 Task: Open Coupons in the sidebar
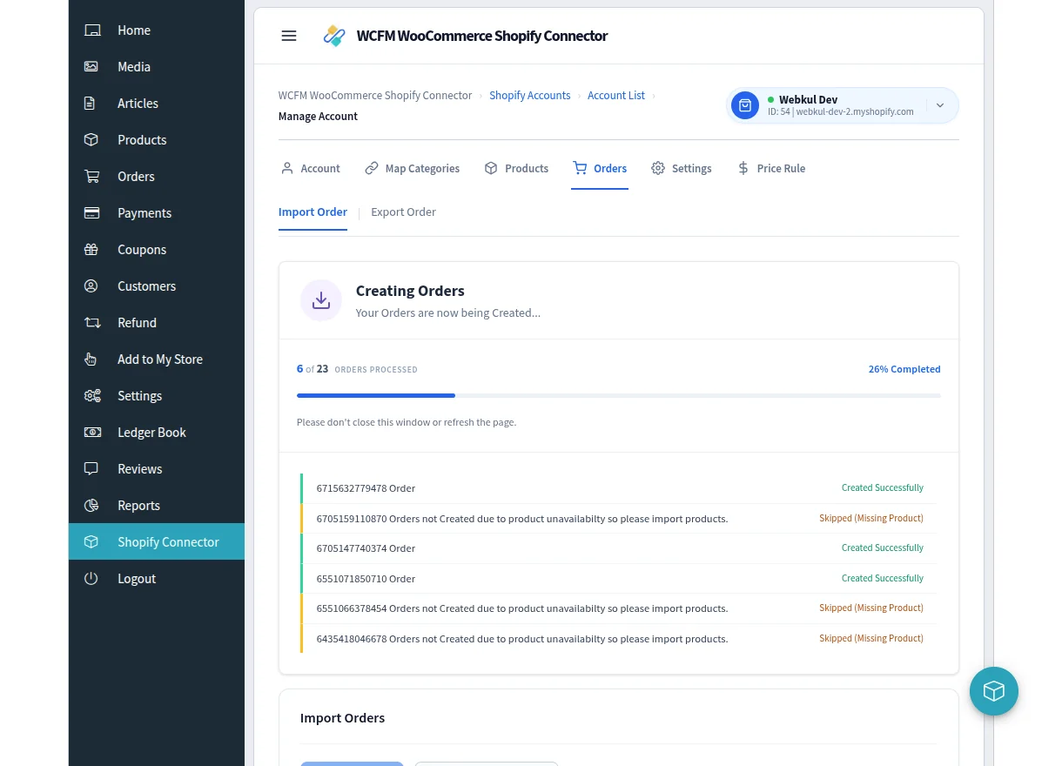tap(157, 250)
